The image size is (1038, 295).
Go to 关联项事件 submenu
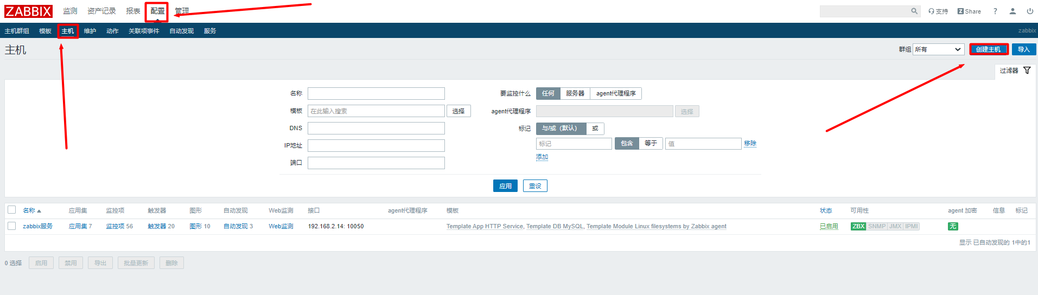[x=144, y=31]
